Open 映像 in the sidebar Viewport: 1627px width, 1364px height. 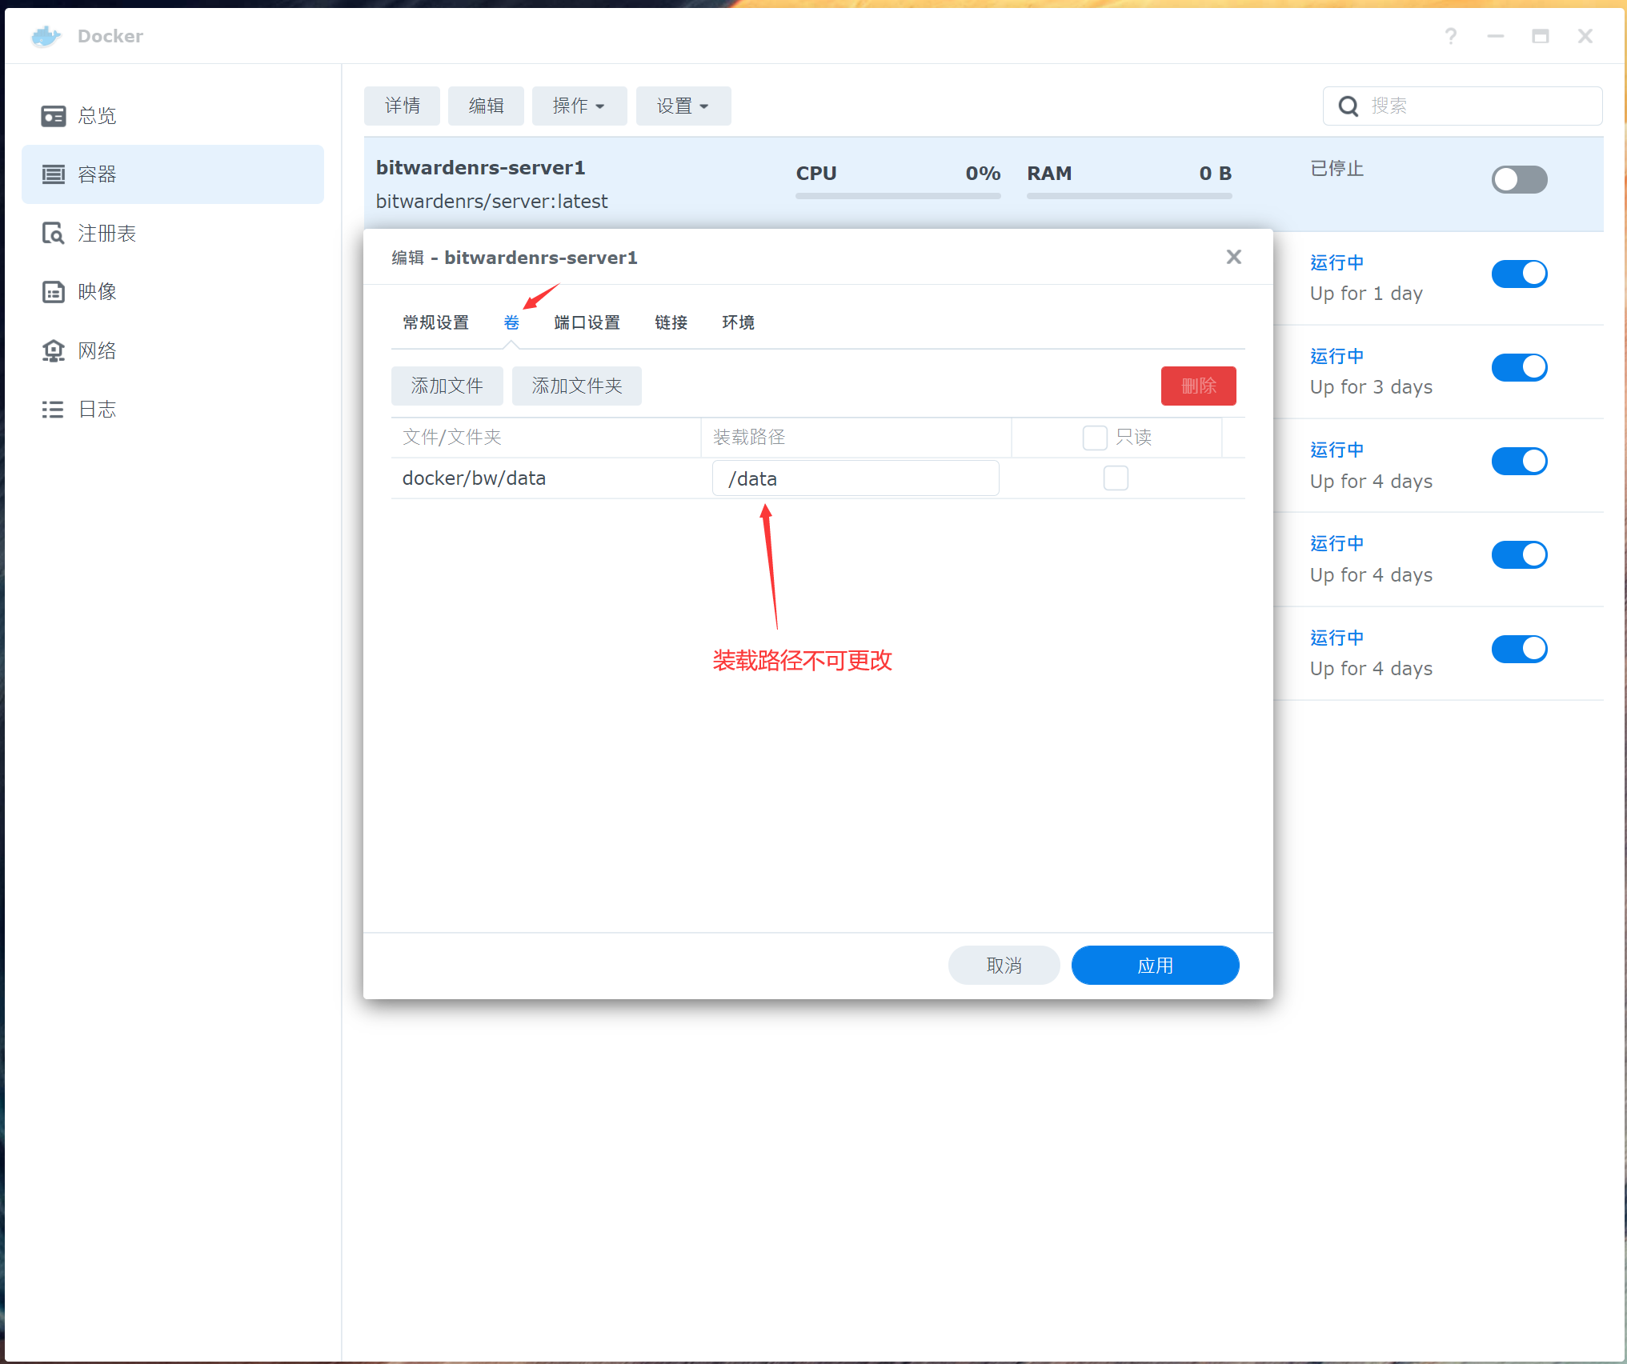click(173, 292)
